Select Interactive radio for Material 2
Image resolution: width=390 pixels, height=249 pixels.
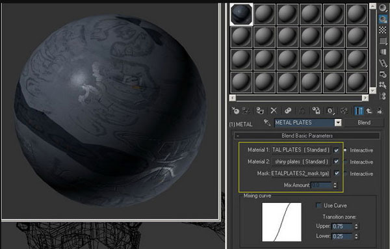(346, 162)
